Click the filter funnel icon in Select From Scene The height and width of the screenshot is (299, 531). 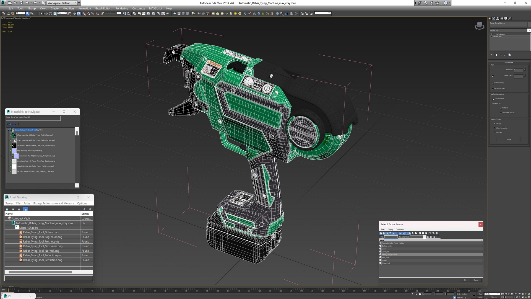(430, 233)
